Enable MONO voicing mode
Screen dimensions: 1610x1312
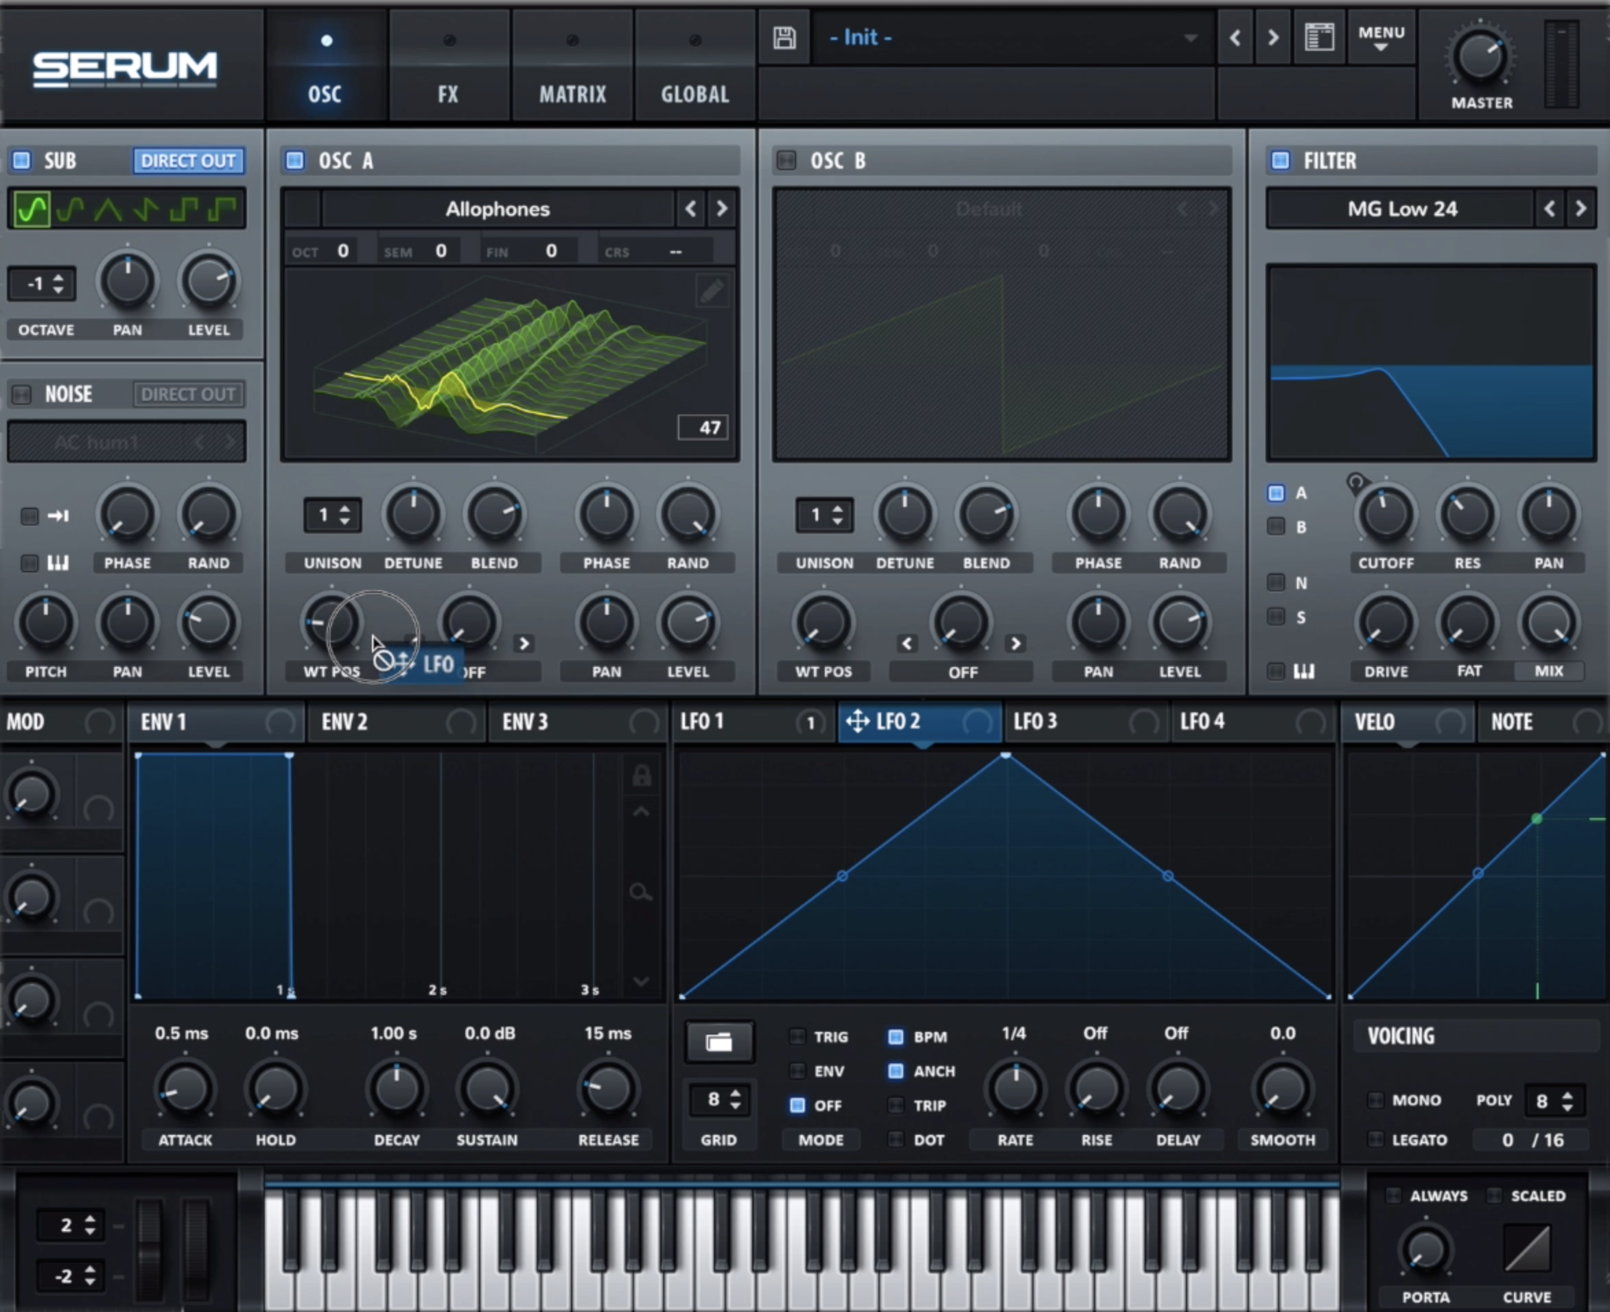pos(1377,1101)
